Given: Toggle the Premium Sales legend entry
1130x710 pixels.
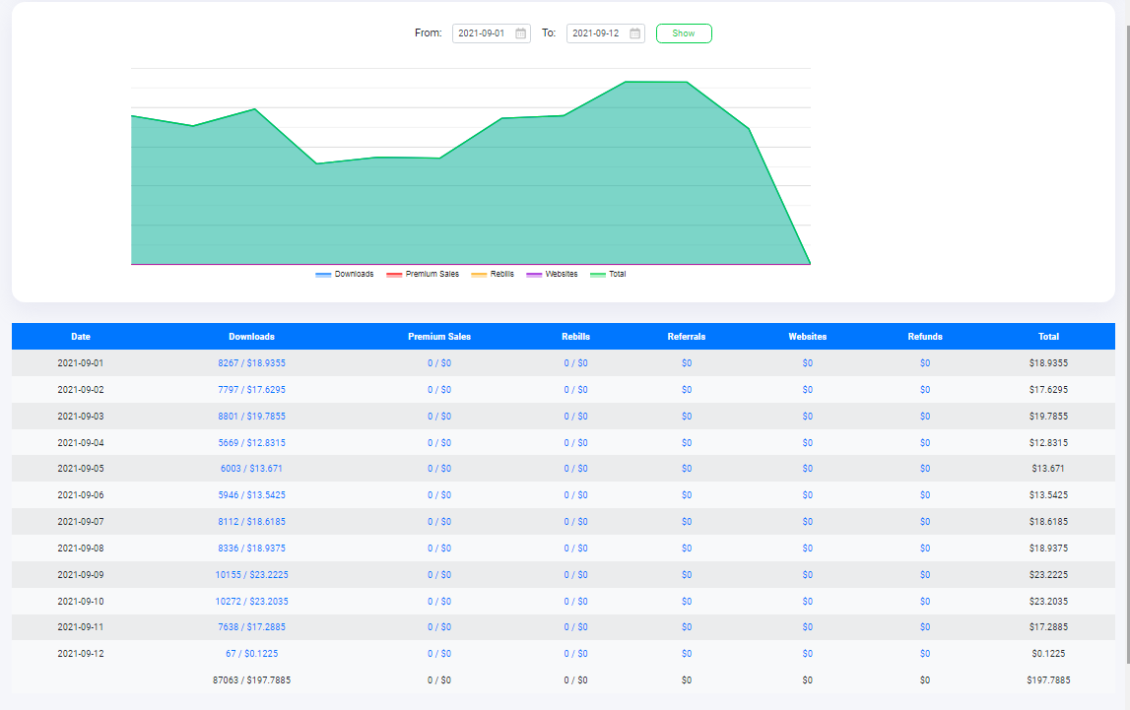Looking at the screenshot, I should click(x=423, y=274).
